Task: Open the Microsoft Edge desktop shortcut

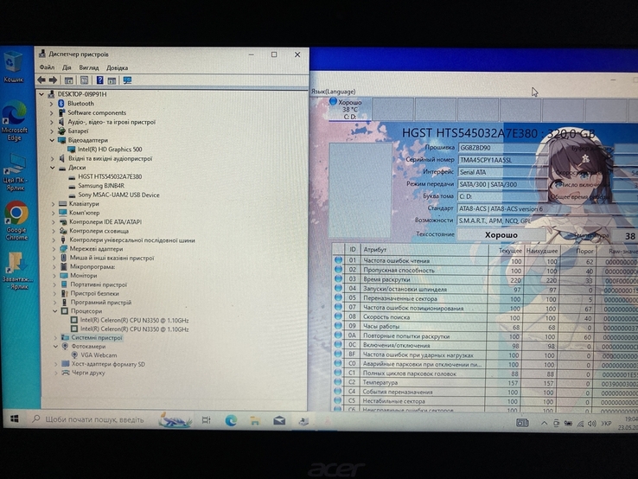Action: (14, 120)
